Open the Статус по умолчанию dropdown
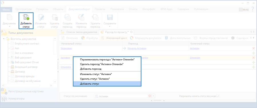Screen dimensions: 257x108 pyautogui.click(x=153, y=96)
